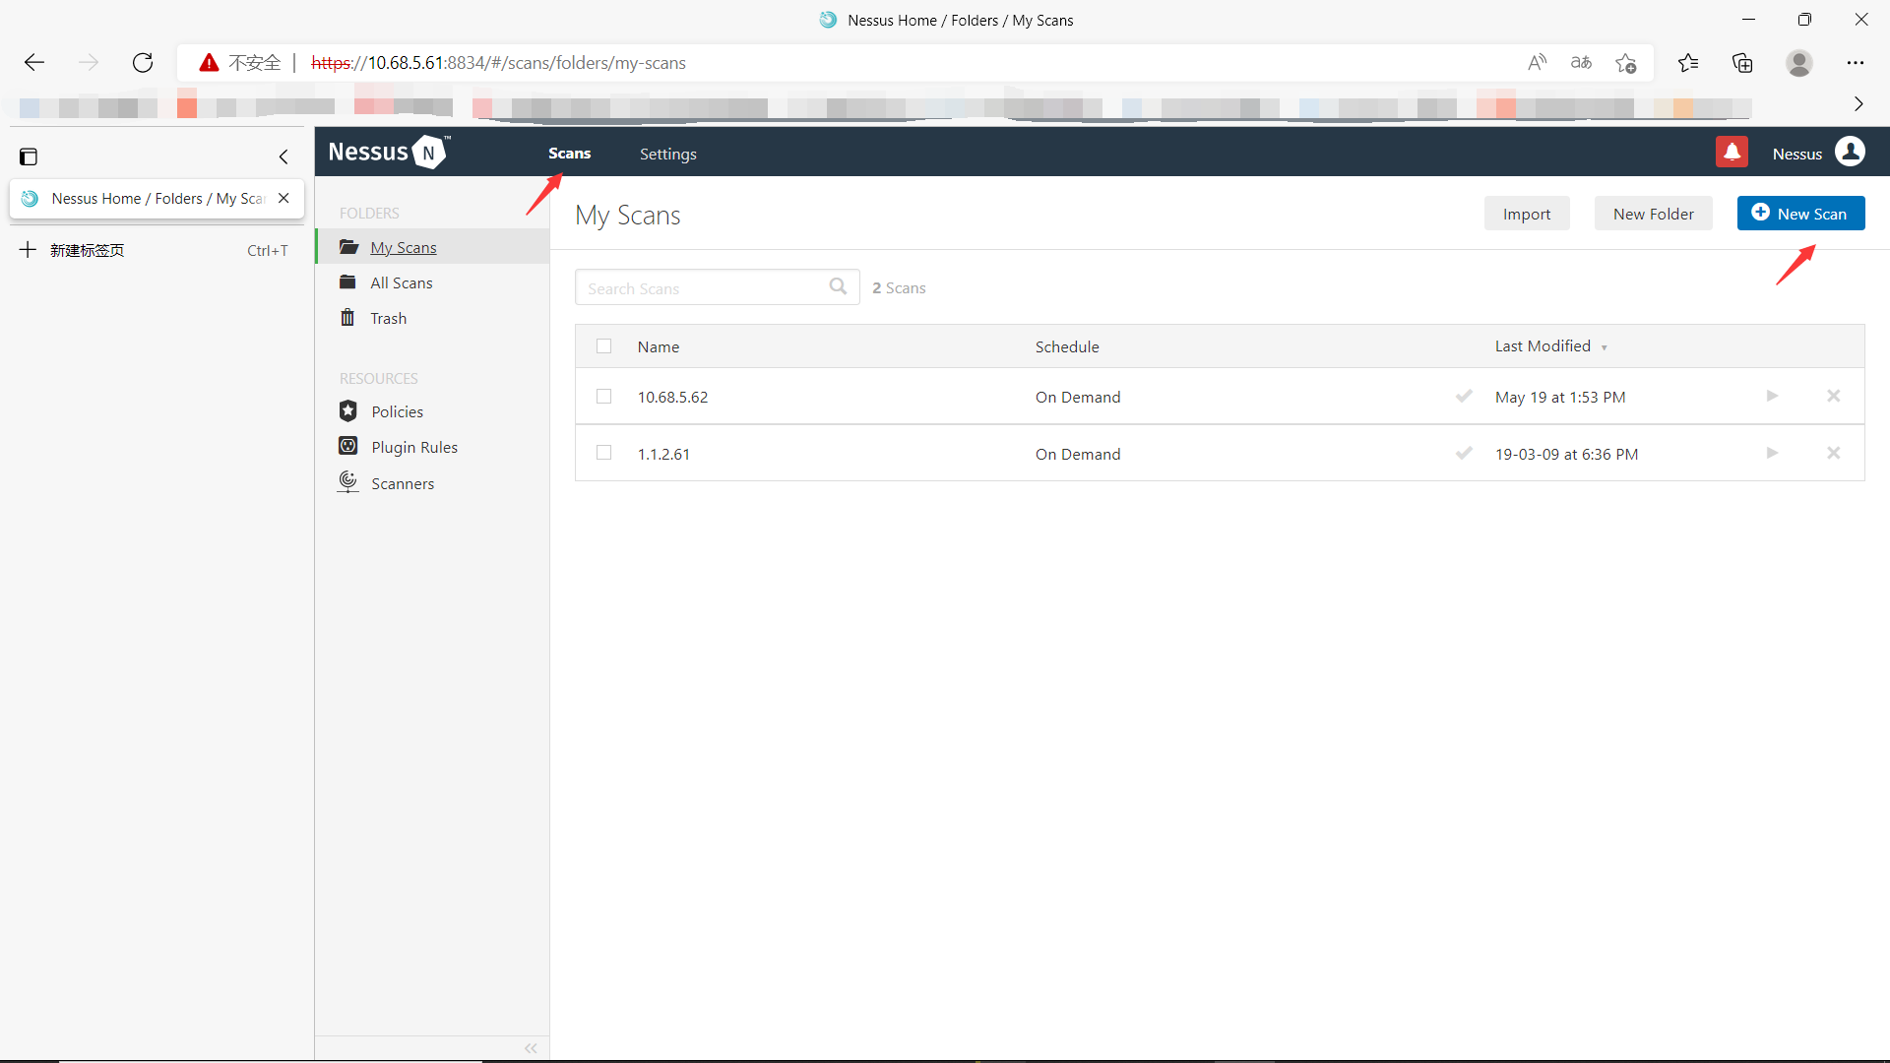
Task: Click the Scanners icon
Action: coord(349,483)
